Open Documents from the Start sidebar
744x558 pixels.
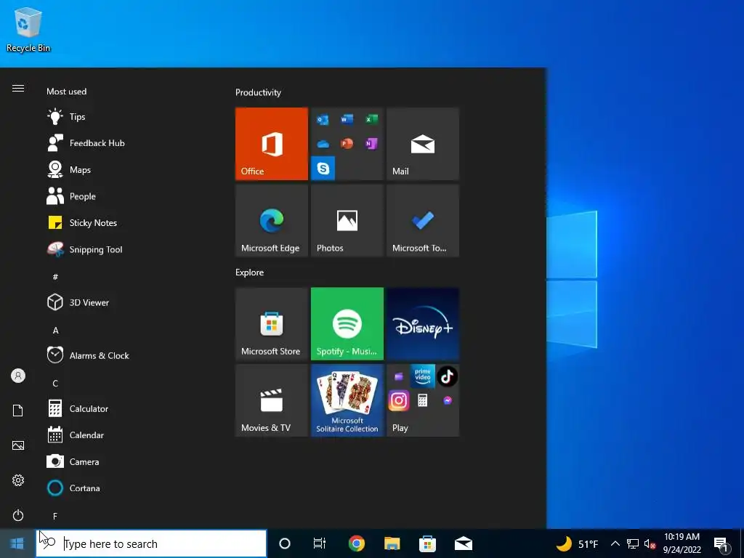[18, 411]
